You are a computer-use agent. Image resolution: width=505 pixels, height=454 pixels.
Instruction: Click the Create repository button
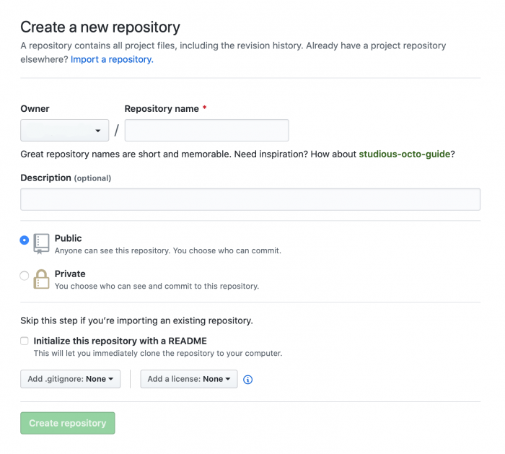68,423
